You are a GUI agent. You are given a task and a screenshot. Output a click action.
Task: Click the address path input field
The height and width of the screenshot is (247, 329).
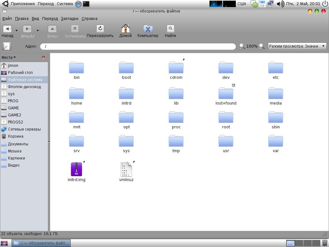(138, 46)
